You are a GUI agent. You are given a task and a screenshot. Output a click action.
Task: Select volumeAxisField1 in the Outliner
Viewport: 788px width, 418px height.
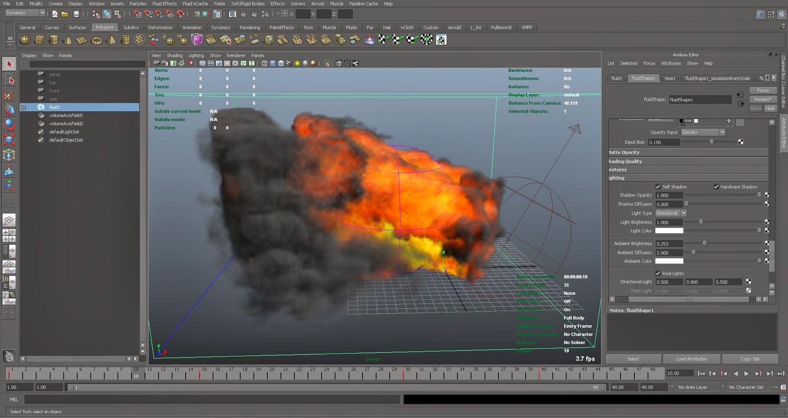click(66, 115)
